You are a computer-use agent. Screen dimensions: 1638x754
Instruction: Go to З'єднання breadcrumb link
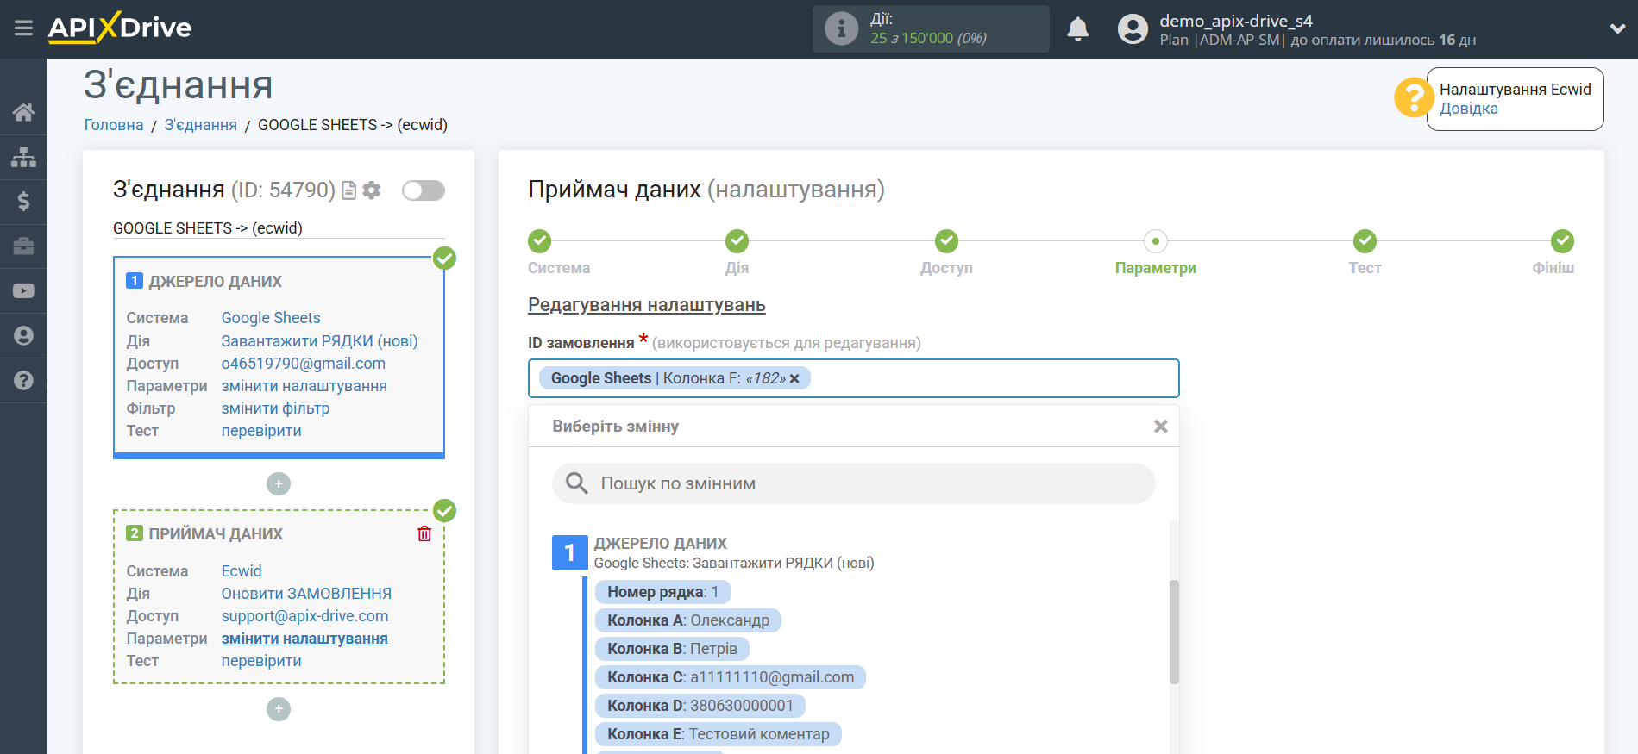tap(200, 125)
